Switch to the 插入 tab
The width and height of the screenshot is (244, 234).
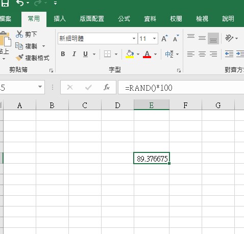pos(60,19)
